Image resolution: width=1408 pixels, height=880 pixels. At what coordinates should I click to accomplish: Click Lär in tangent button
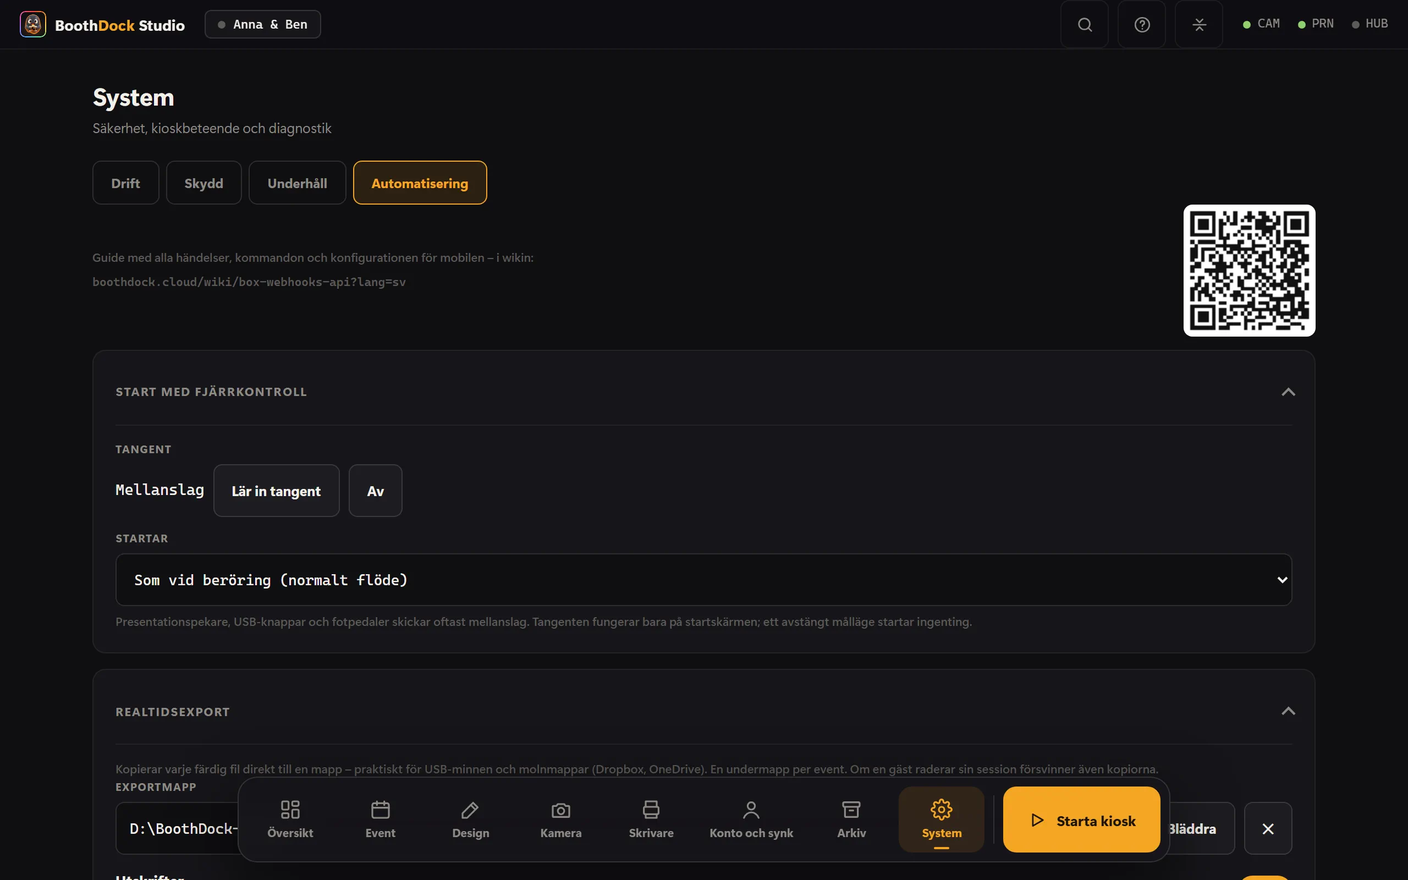pyautogui.click(x=276, y=491)
